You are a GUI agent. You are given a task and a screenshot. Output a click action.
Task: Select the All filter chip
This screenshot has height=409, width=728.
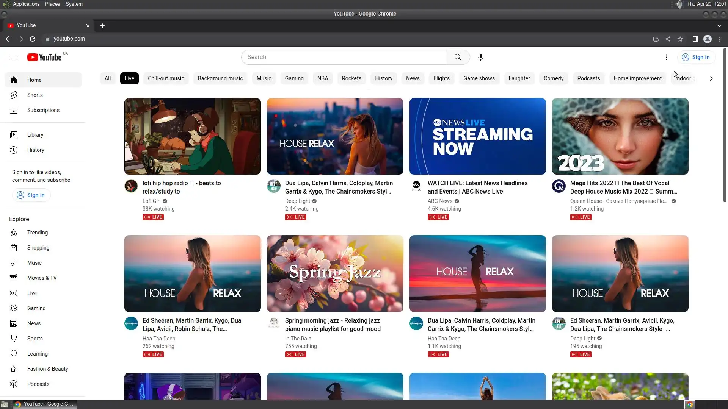point(108,78)
